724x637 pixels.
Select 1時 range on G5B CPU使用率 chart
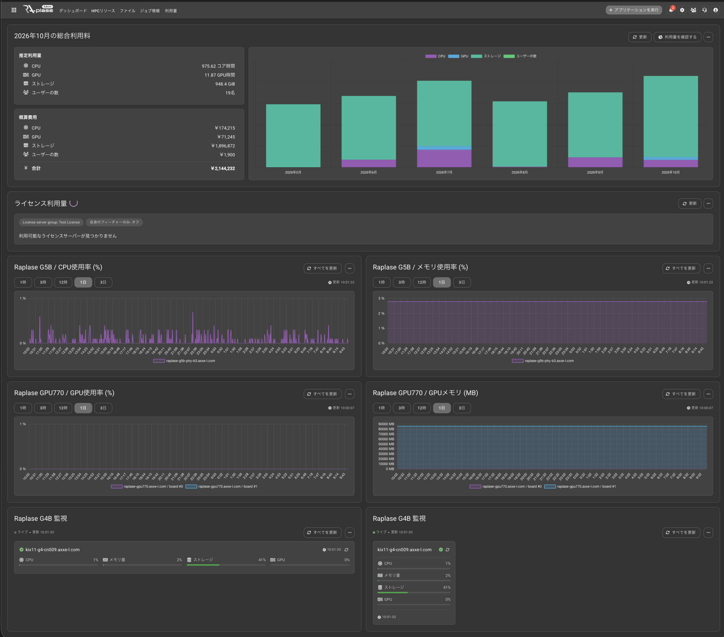23,282
